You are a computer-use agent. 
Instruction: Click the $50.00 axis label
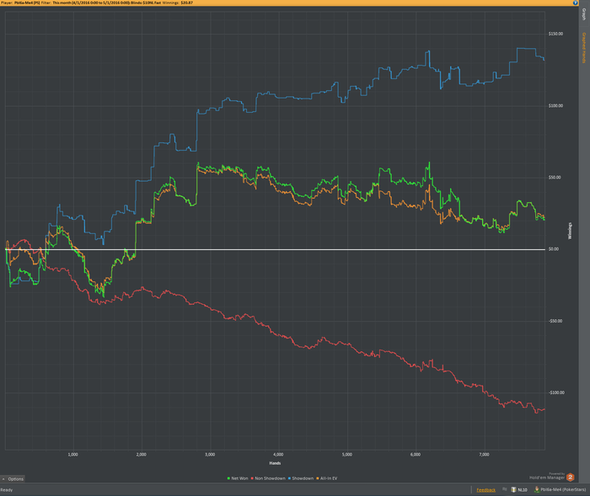(555, 178)
